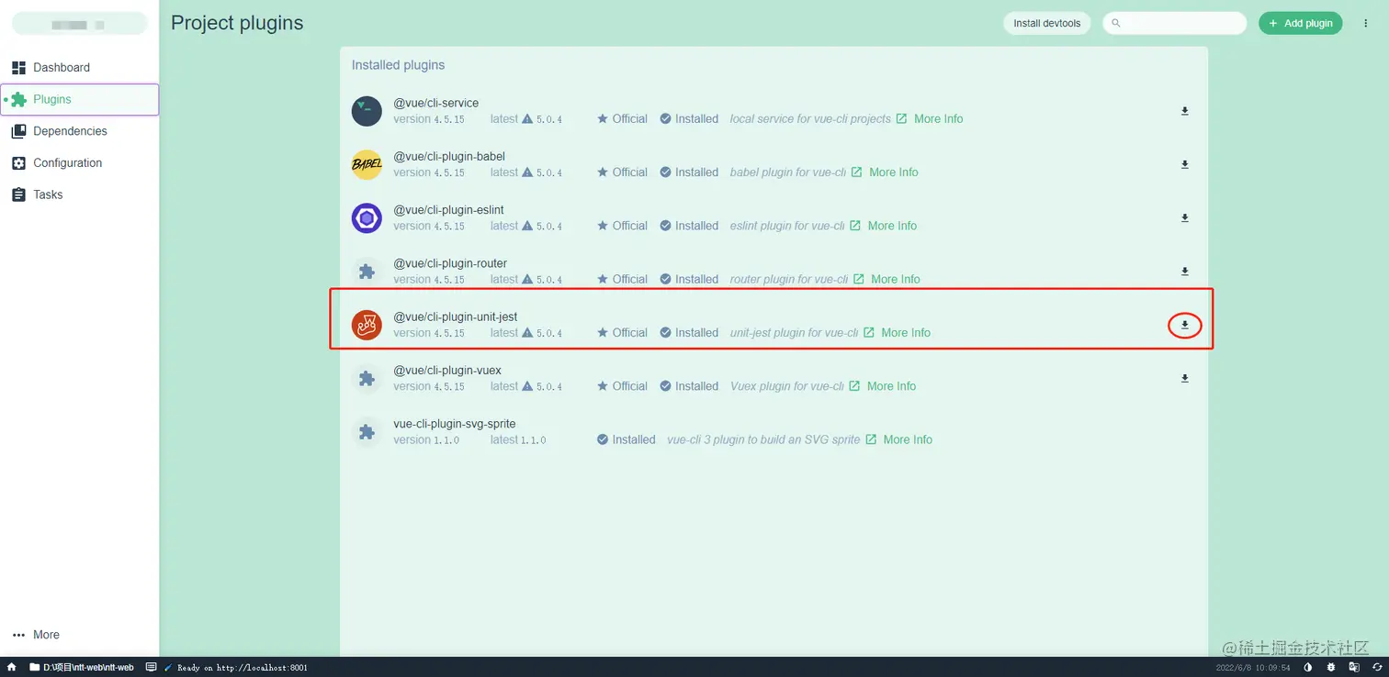The image size is (1389, 677).
Task: Click the svg-sprite plugin puzzle icon
Action: pos(367,432)
